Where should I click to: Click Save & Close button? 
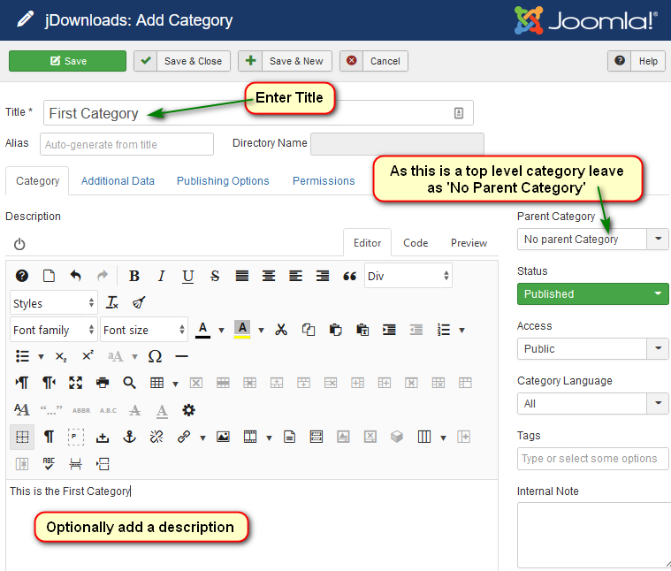[x=182, y=61]
